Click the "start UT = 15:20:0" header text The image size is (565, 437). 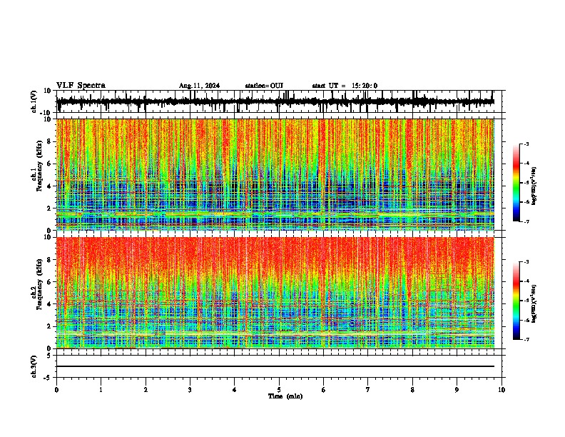pyautogui.click(x=345, y=86)
